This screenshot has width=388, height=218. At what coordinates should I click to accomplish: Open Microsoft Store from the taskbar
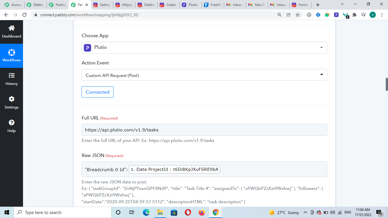[x=174, y=212]
